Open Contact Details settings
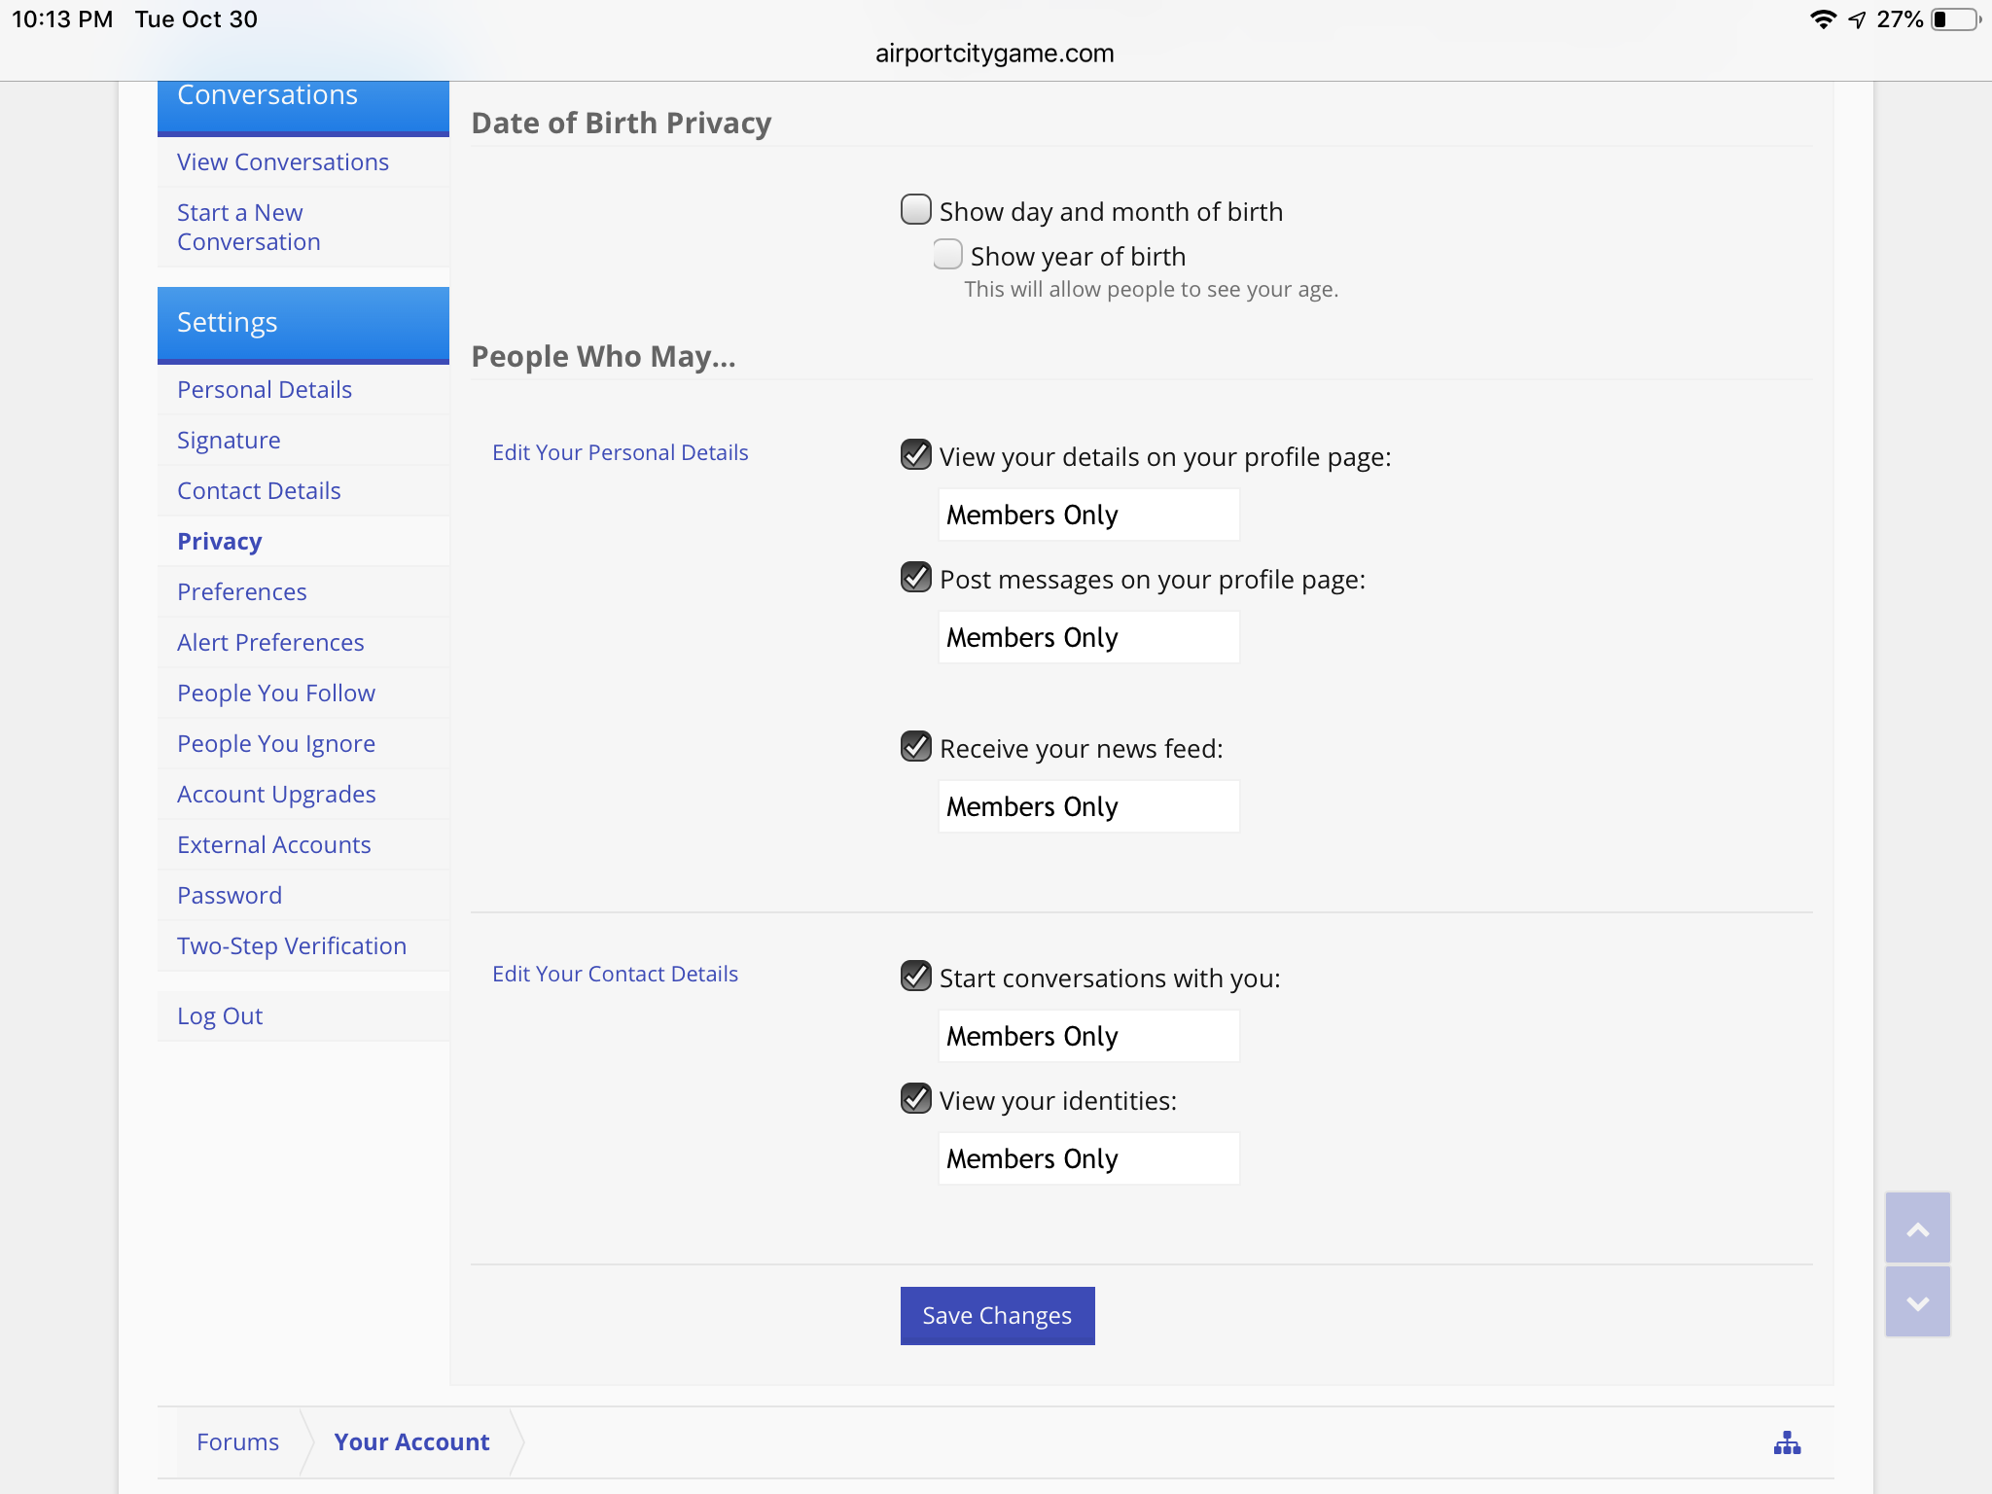 303,491
